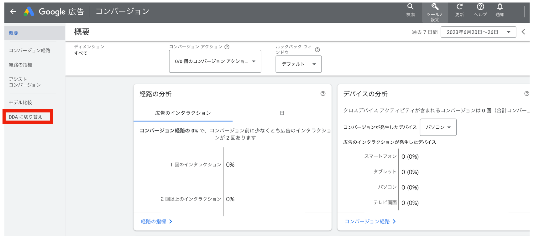The height and width of the screenshot is (238, 534).
Task: Open Tools and settings (ツールと設定)
Action: click(x=435, y=12)
